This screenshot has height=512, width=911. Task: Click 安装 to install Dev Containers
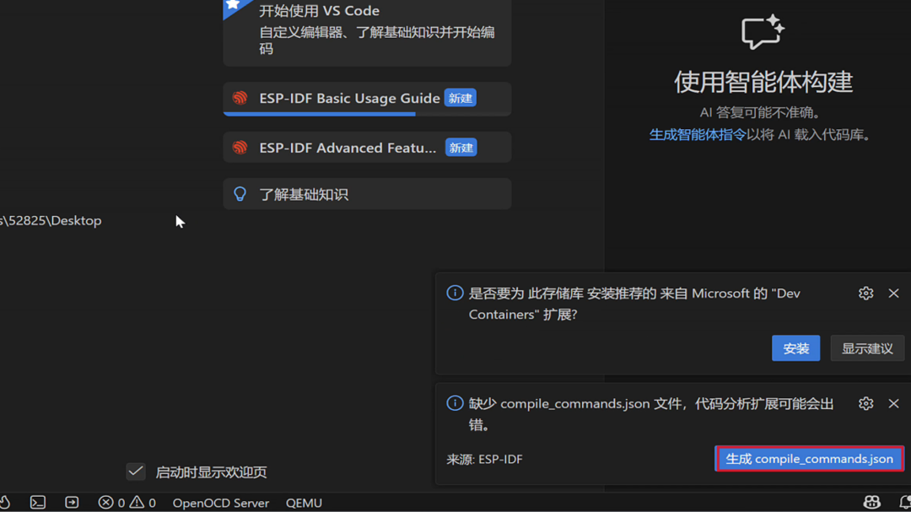click(x=795, y=348)
